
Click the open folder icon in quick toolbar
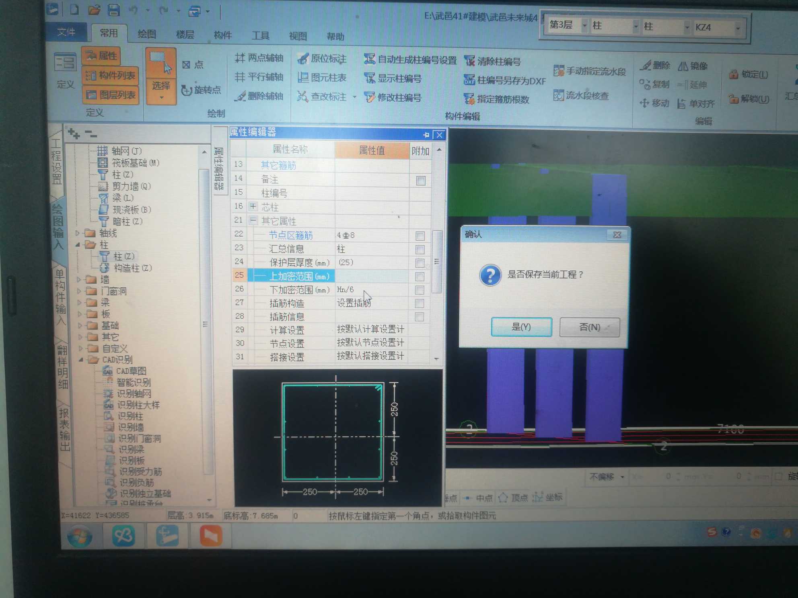[x=94, y=10]
